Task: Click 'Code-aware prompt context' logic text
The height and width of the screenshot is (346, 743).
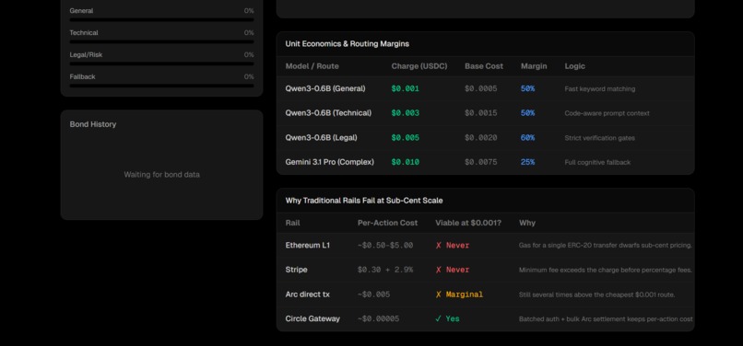Action: click(607, 113)
